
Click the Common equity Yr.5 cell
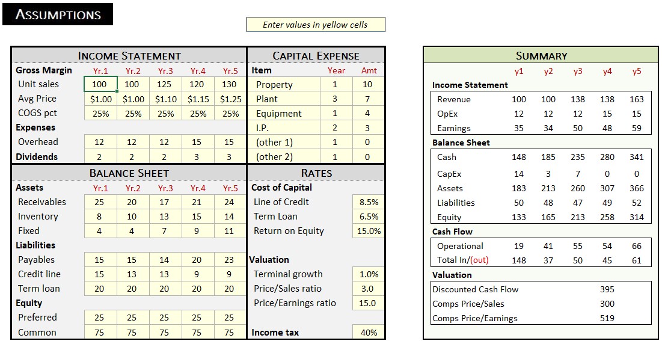pos(230,333)
